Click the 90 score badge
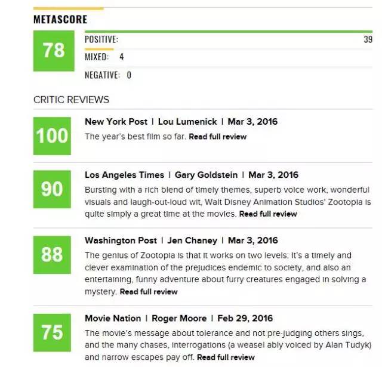 click(x=53, y=189)
